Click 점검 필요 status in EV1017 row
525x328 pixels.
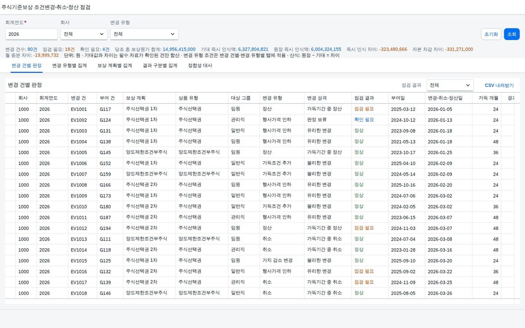(x=364, y=282)
